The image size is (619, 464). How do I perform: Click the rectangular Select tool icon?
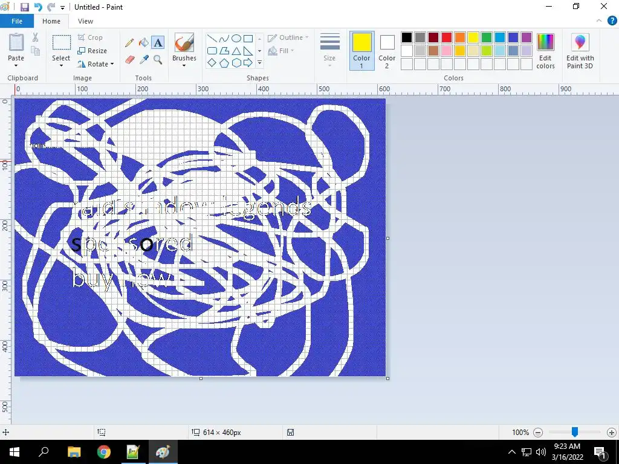point(62,43)
